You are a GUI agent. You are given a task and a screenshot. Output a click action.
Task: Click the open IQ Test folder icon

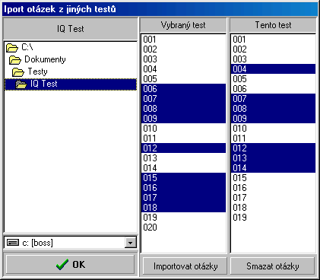[x=21, y=84]
